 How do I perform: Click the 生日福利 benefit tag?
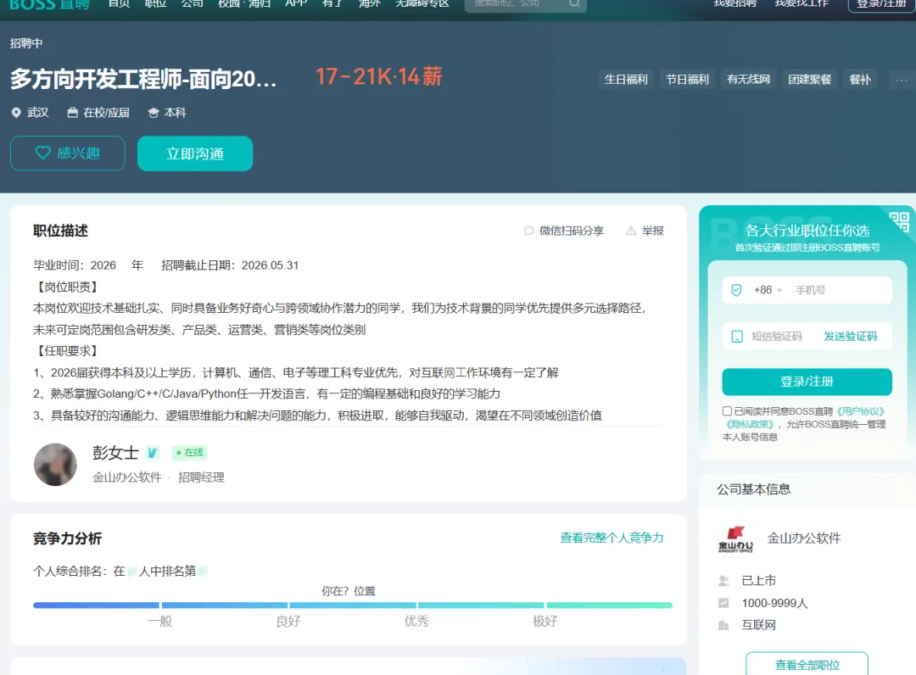tap(626, 80)
